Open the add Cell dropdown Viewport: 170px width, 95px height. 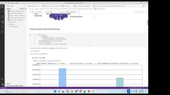coord(32,12)
